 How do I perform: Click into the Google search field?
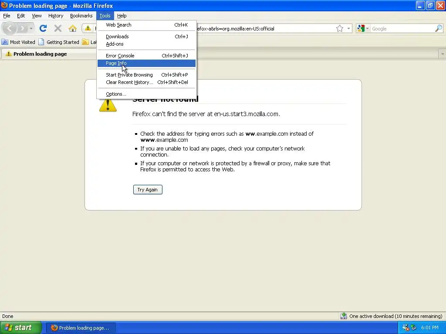pos(402,28)
